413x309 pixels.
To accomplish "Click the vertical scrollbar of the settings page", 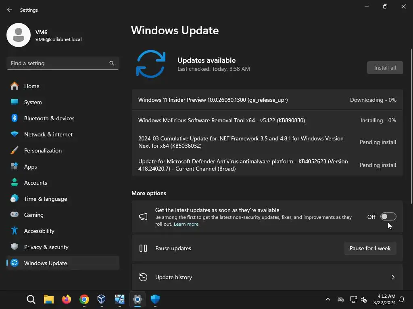I will pyautogui.click(x=411, y=126).
